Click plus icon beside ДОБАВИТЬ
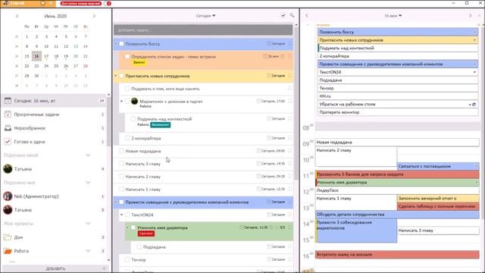485x273 pixels. pos(105,268)
